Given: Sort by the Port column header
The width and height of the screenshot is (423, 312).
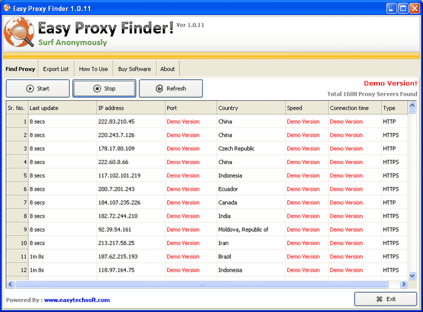Looking at the screenshot, I should pos(191,108).
